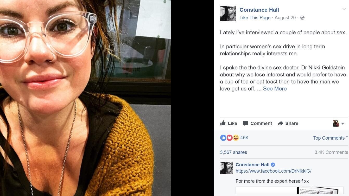Open the DrNikkiG Facebook URL link
The height and width of the screenshot is (196, 349).
click(273, 171)
